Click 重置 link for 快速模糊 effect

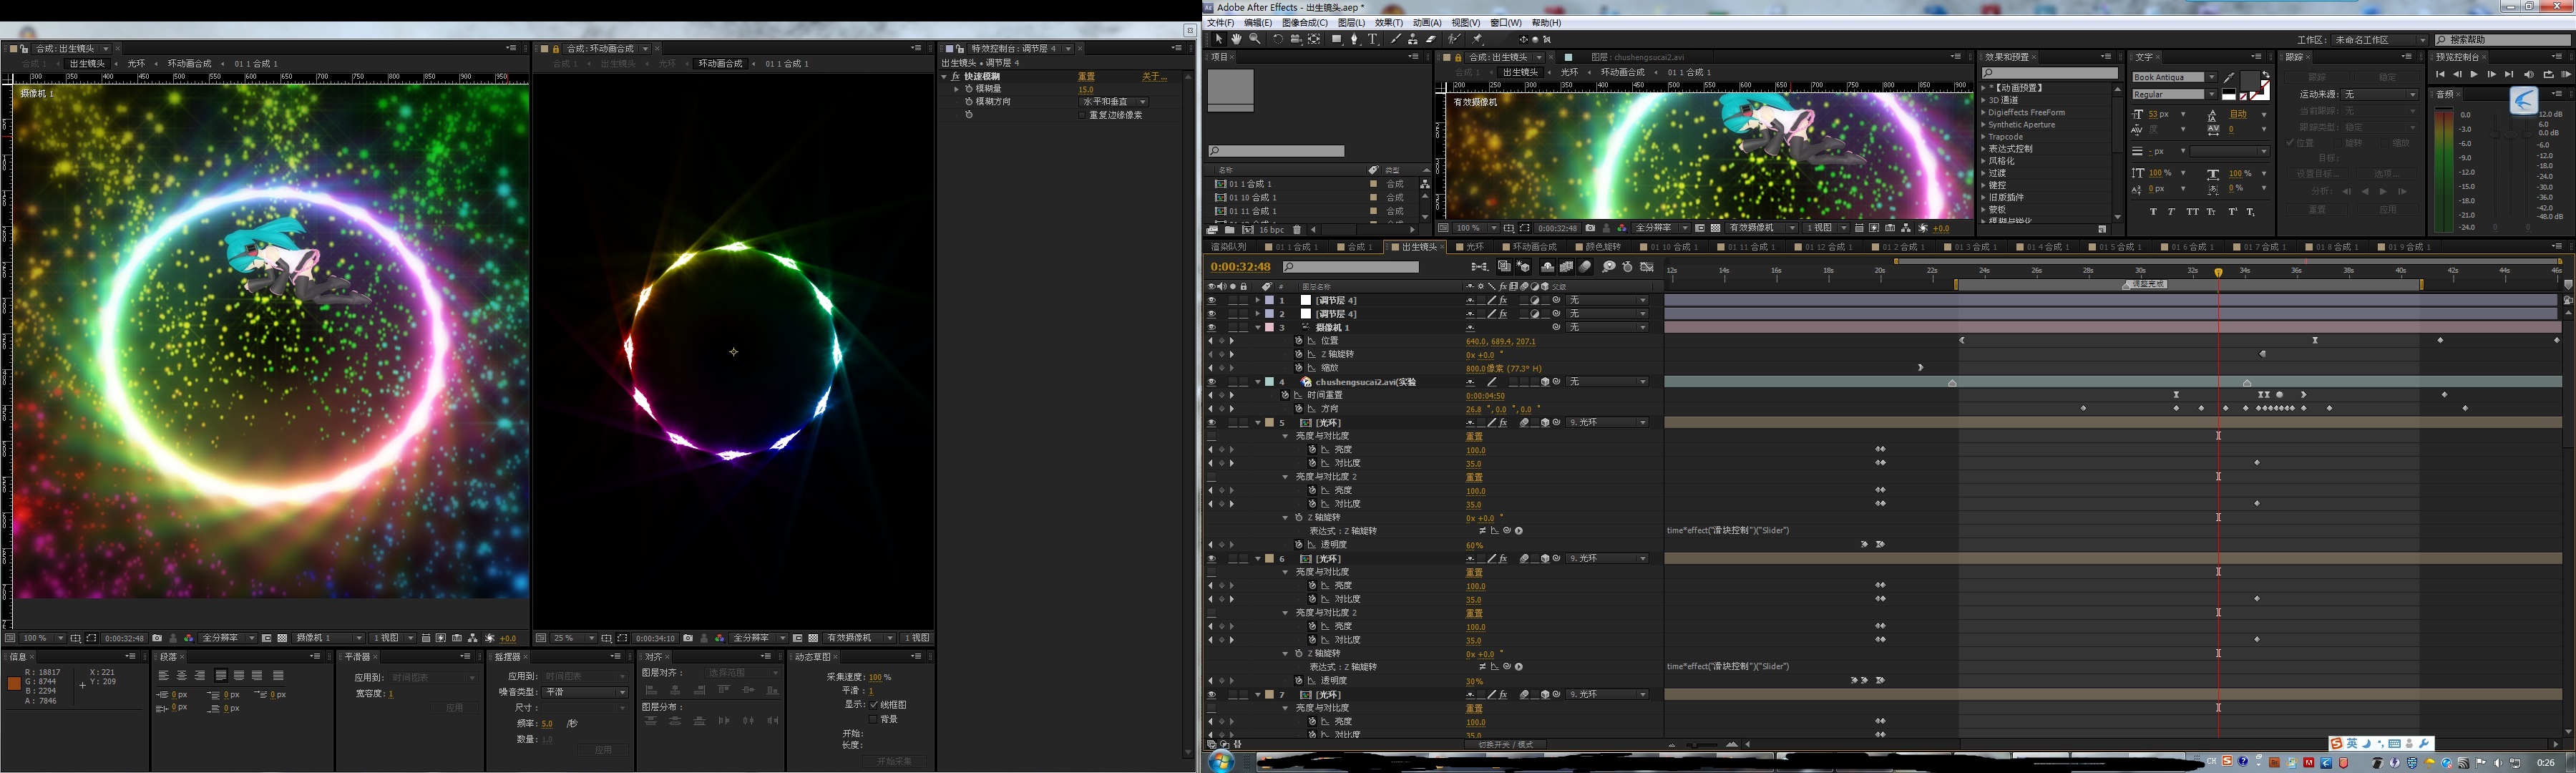[1086, 77]
